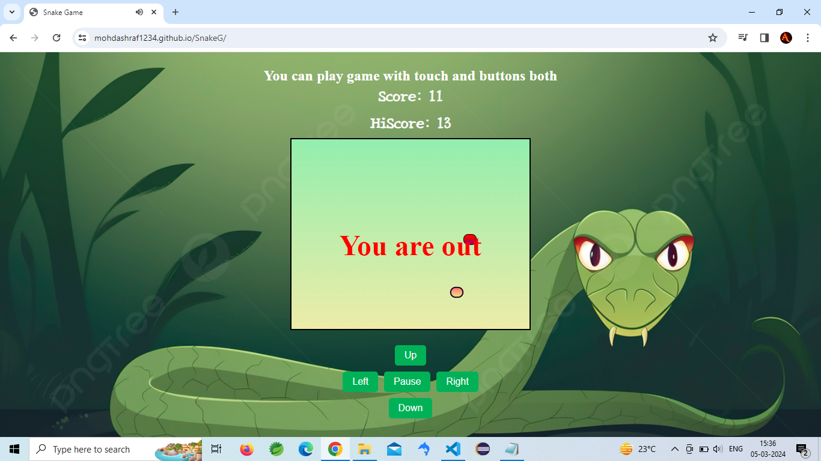Click the back navigation arrow
This screenshot has height=461, width=821.
tap(13, 37)
